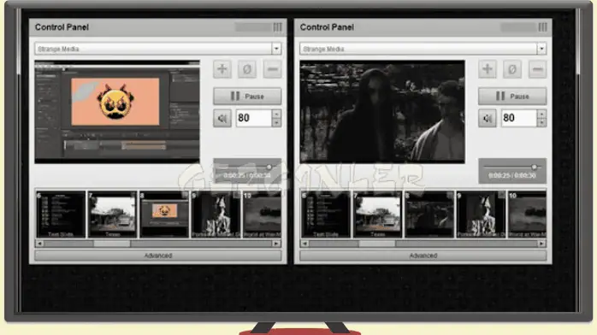Click the right panel playback position slider
Image resolution: width=597 pixels, height=335 pixels.
click(x=535, y=167)
